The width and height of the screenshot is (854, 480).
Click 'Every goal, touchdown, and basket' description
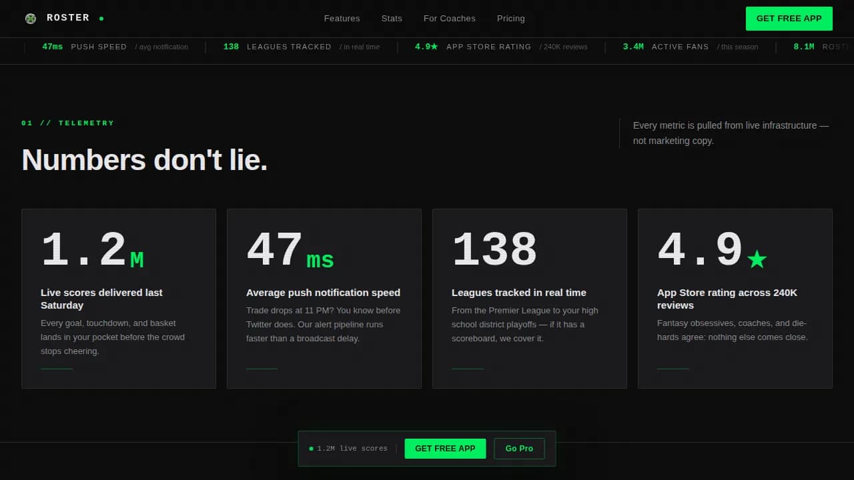coord(113,337)
